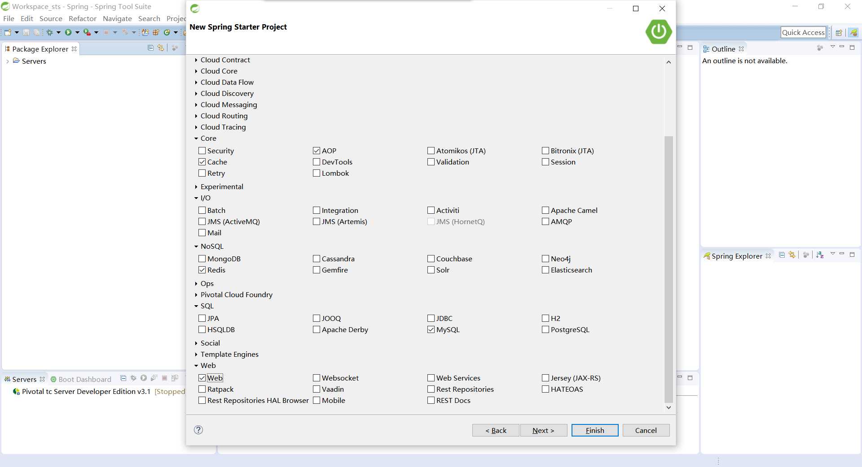Check the MongoDB checkbox
Screen dimensions: 862x467
202,259
